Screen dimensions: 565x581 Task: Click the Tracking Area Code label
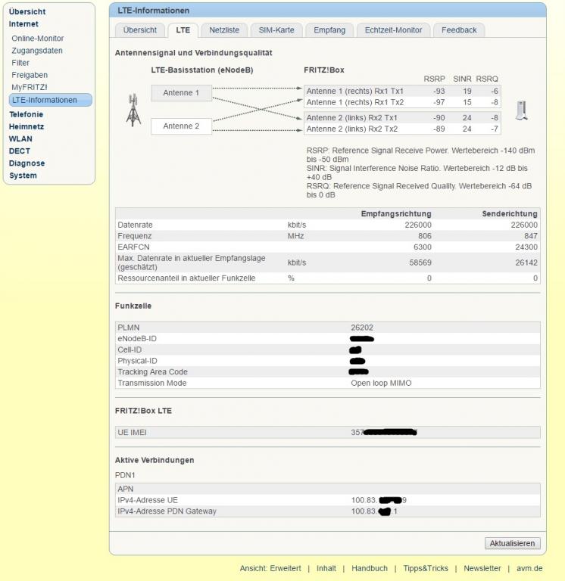point(152,372)
